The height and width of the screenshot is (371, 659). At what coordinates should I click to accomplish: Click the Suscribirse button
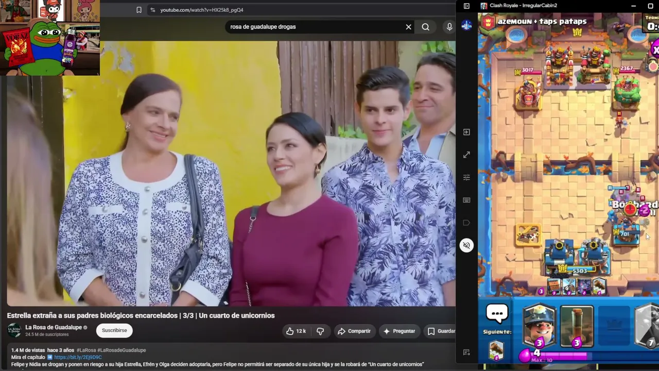click(114, 330)
